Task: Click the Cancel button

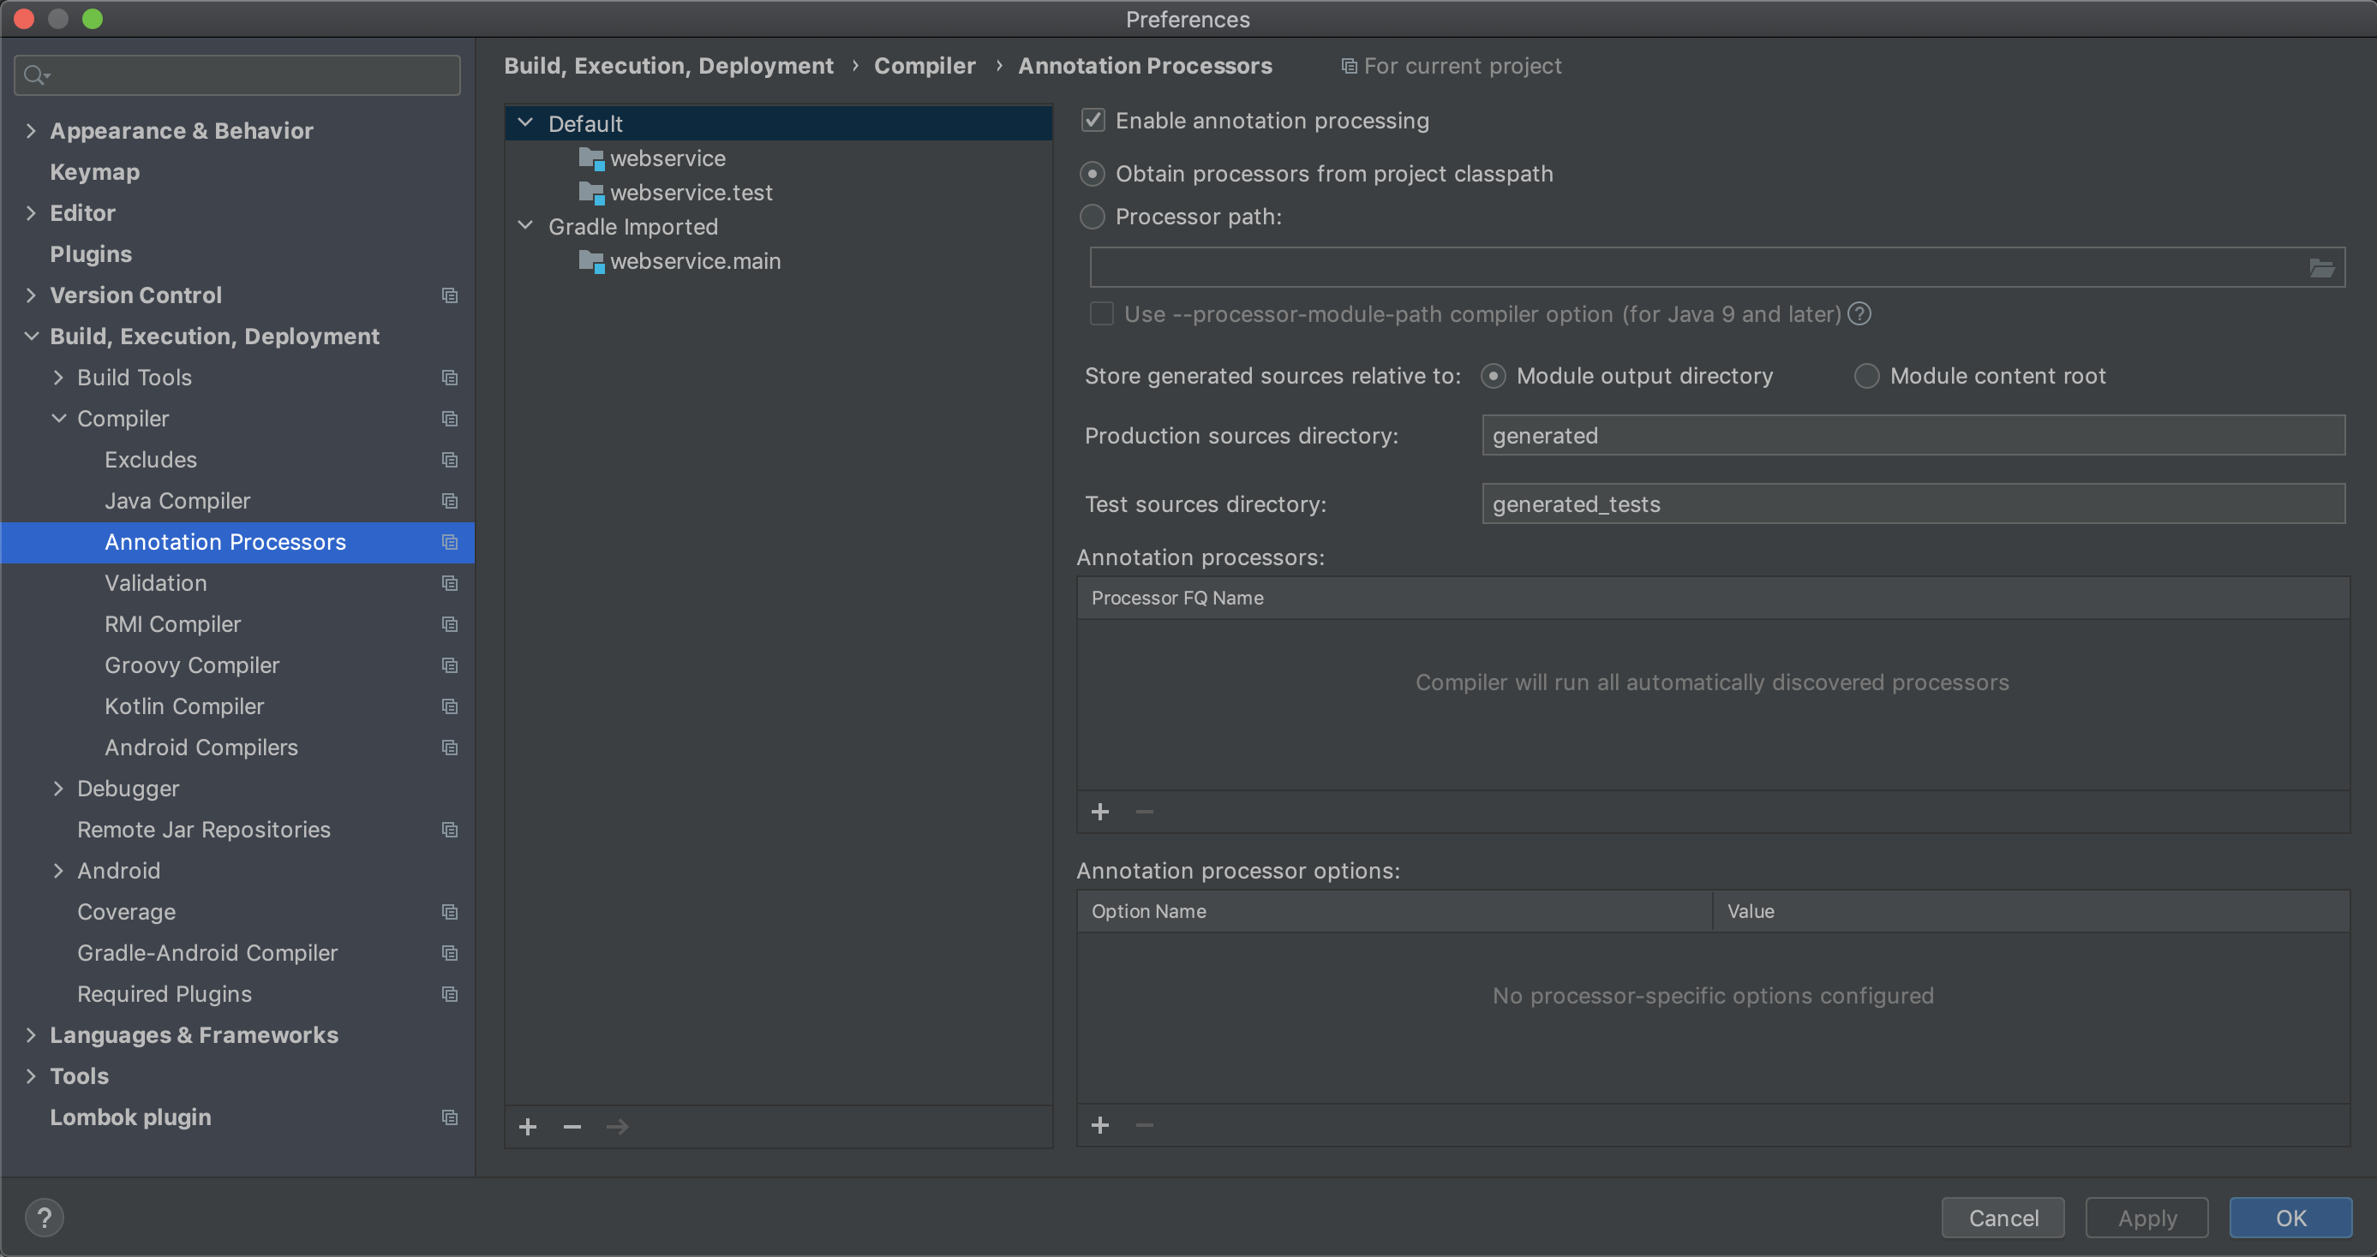Action: tap(2003, 1218)
